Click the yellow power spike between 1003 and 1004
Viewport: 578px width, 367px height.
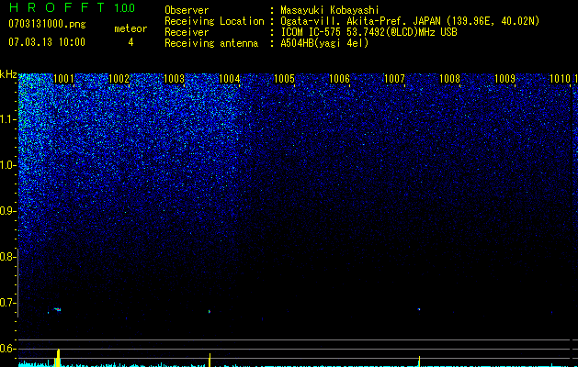(x=210, y=360)
